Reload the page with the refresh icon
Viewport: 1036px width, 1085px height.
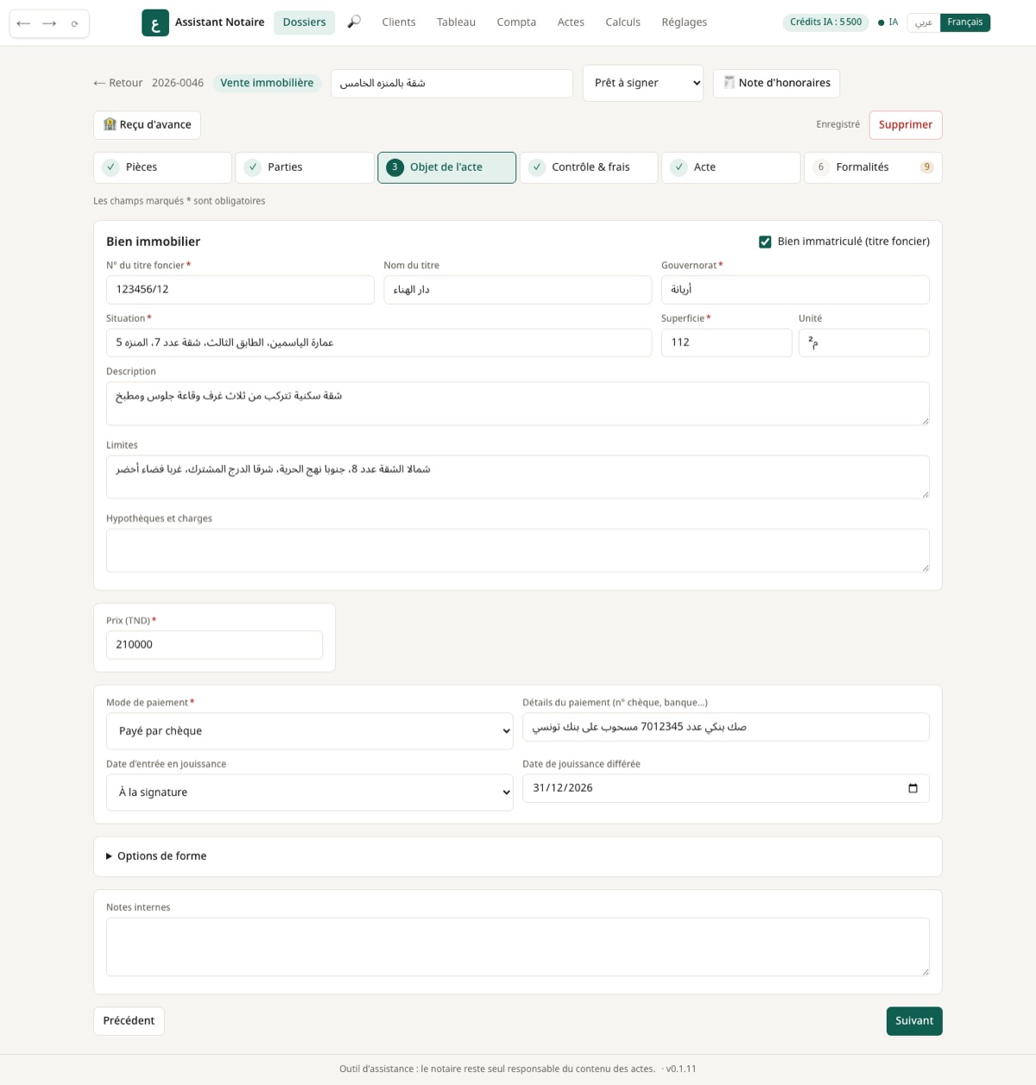tap(75, 23)
